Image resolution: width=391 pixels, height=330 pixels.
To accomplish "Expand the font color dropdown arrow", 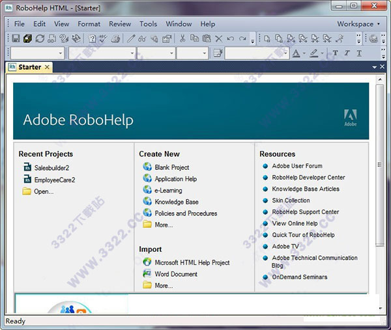I will [x=304, y=53].
